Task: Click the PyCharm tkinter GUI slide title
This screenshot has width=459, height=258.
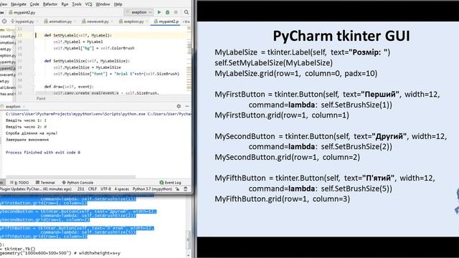Action: [x=341, y=37]
